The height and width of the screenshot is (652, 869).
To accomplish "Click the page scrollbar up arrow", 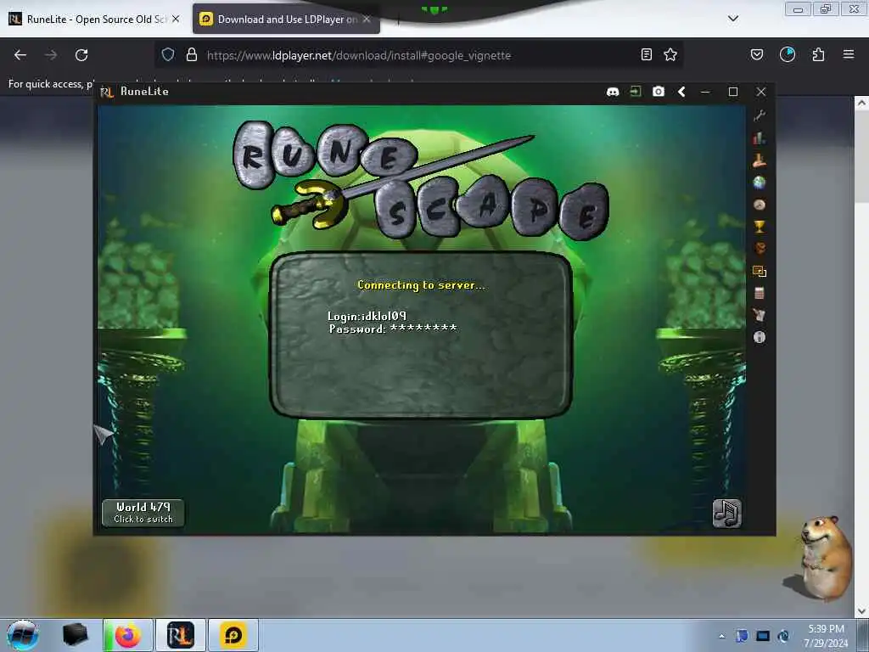I will click(x=861, y=103).
